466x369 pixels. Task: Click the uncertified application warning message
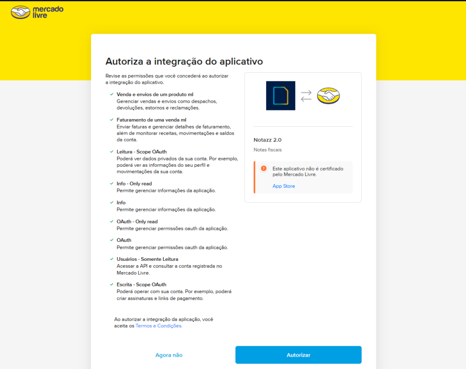308,171
